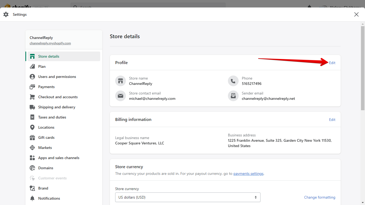The image size is (365, 205).
Task: Click Edit in the Profile card
Action: click(332, 63)
